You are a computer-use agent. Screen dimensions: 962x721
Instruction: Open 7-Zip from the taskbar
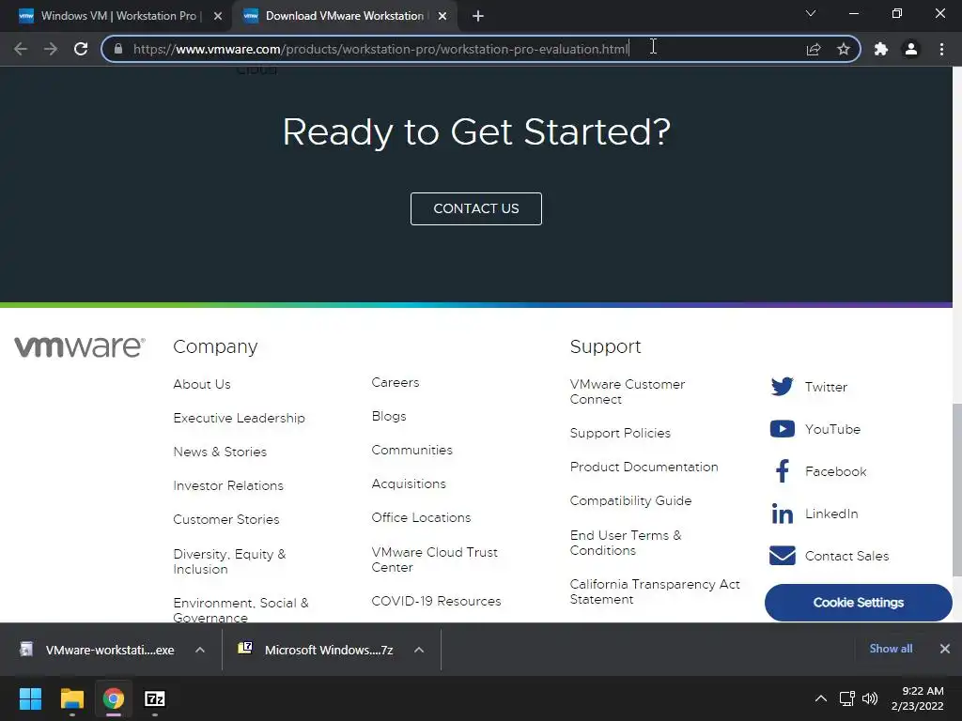pos(155,698)
